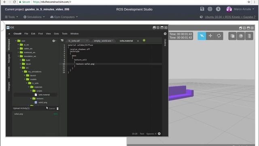
Task: Click the clock icon in header
Action: 218,9
